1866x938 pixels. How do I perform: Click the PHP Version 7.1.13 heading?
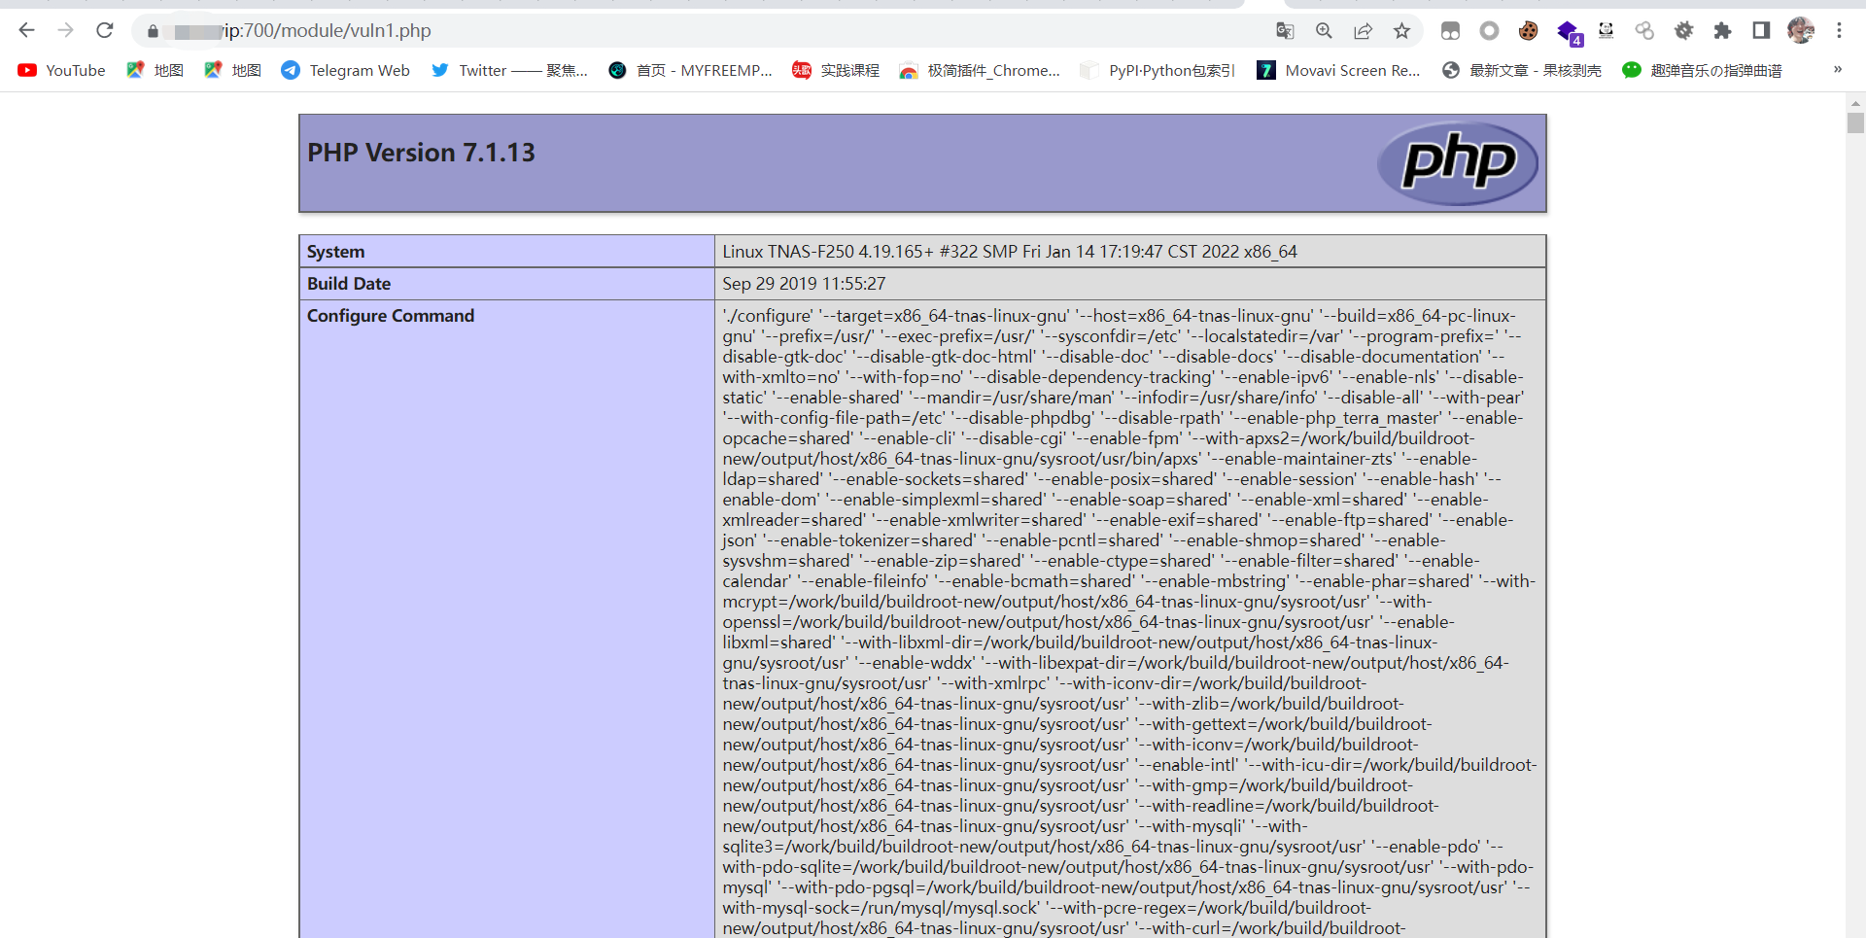[421, 153]
